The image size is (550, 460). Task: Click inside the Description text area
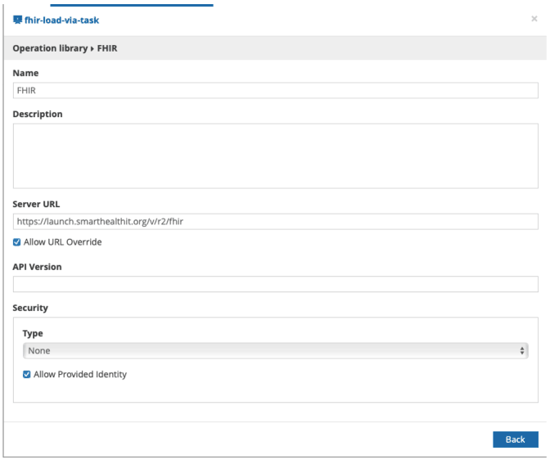275,156
